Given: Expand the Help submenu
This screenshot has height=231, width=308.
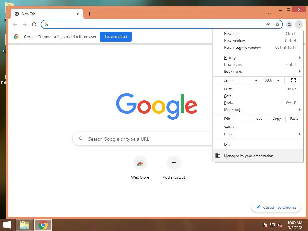Looking at the screenshot, I should pos(258,134).
